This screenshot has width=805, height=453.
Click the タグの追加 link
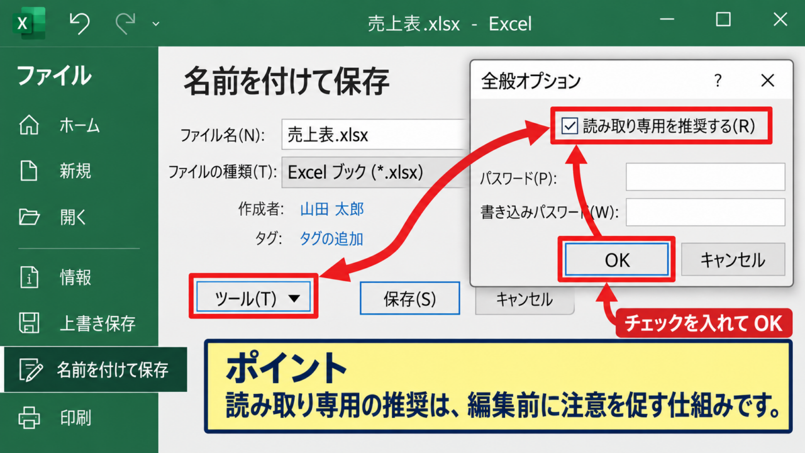click(331, 238)
